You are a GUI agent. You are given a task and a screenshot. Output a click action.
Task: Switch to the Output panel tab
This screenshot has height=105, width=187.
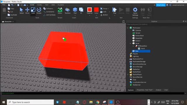[158, 90]
